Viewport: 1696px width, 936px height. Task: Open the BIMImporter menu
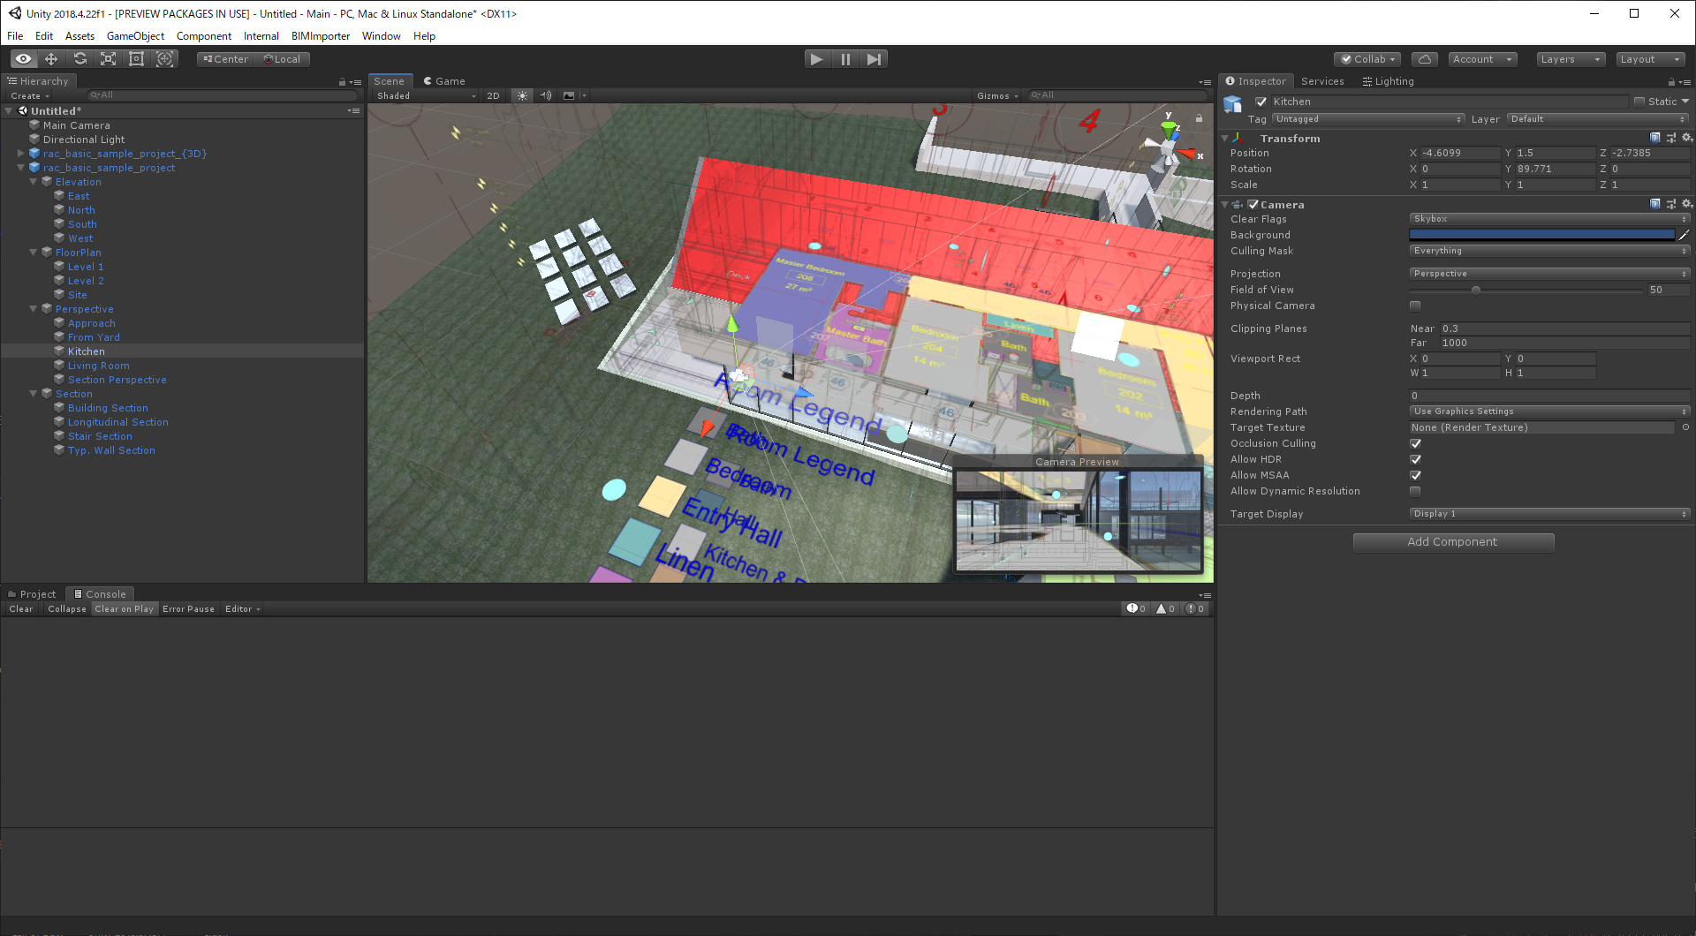point(320,35)
